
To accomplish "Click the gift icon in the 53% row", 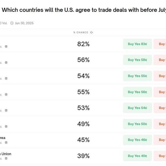I will (6, 110).
